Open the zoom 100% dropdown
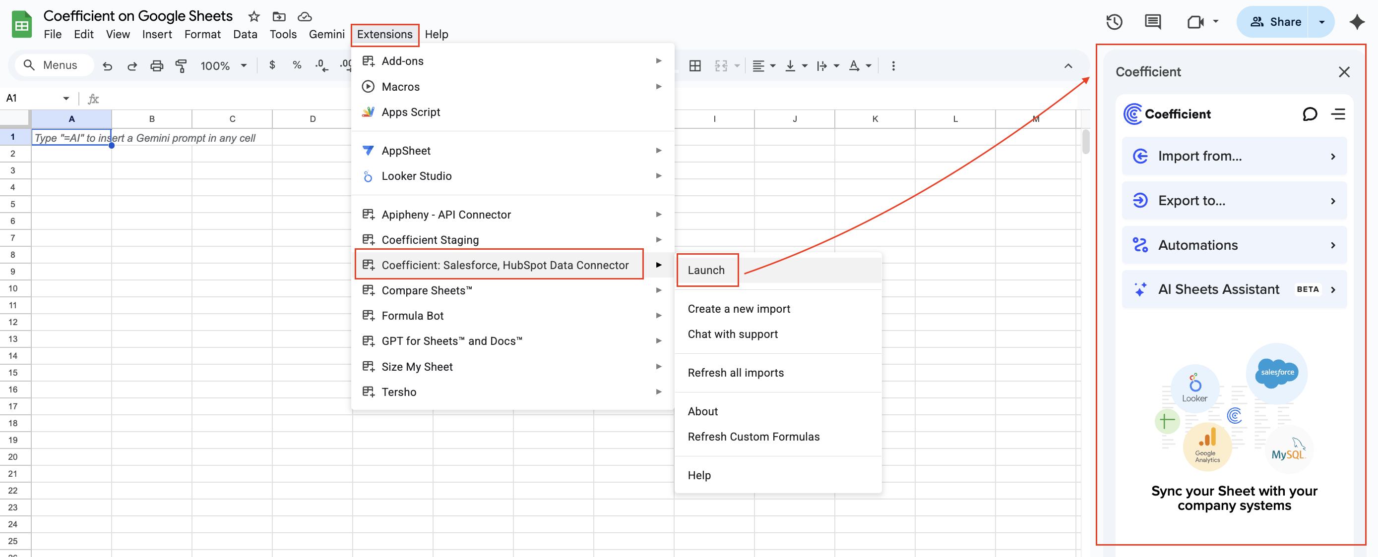The height and width of the screenshot is (557, 1378). coord(223,66)
